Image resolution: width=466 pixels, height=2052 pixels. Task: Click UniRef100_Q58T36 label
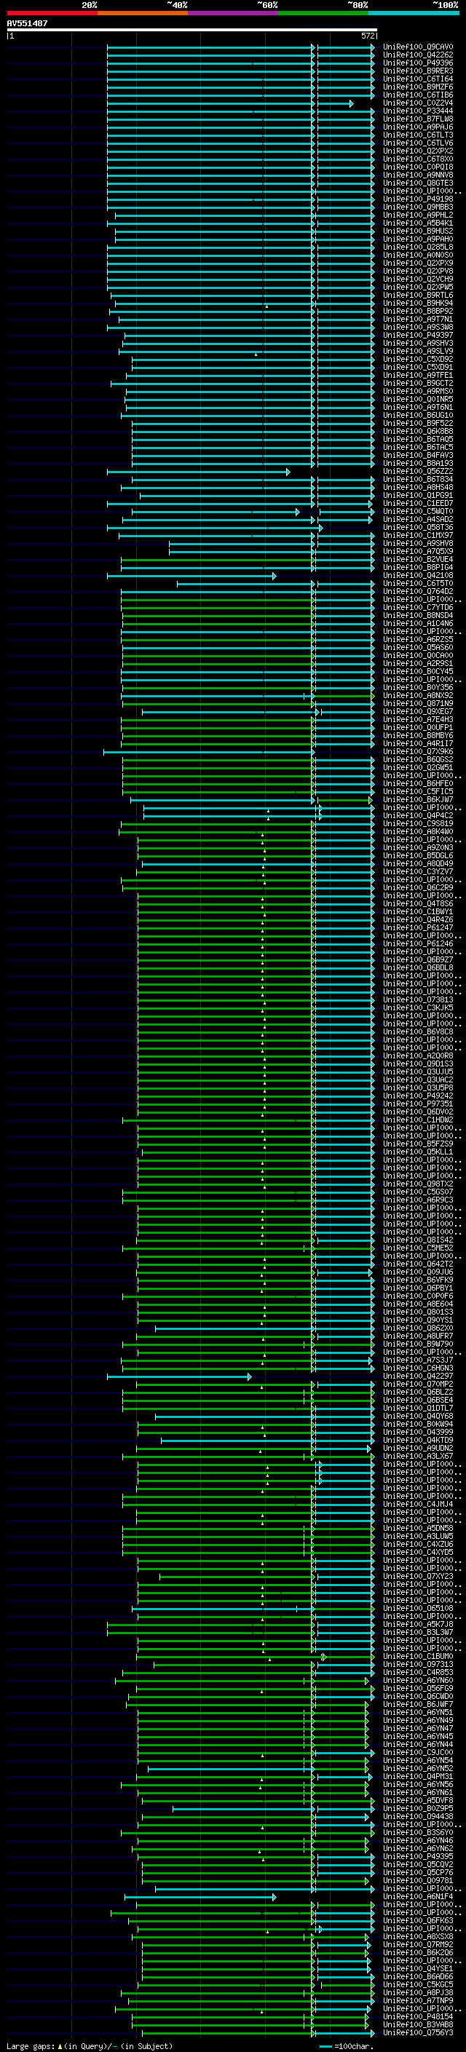pyautogui.click(x=418, y=527)
